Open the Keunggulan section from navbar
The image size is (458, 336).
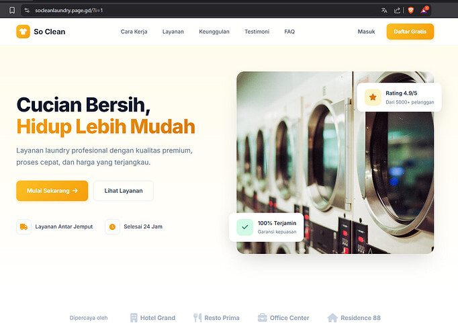pos(214,32)
